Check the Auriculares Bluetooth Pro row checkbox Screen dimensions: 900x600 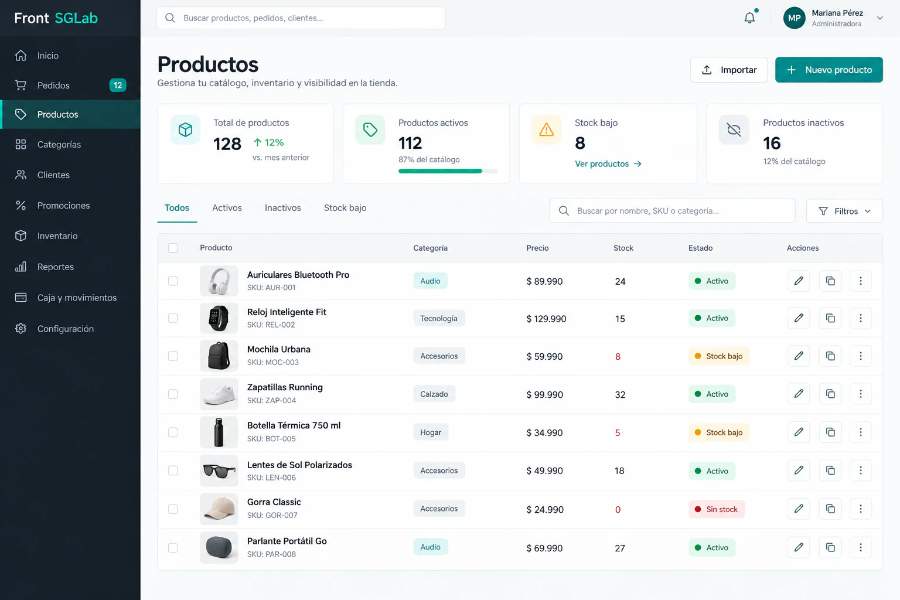pos(173,281)
